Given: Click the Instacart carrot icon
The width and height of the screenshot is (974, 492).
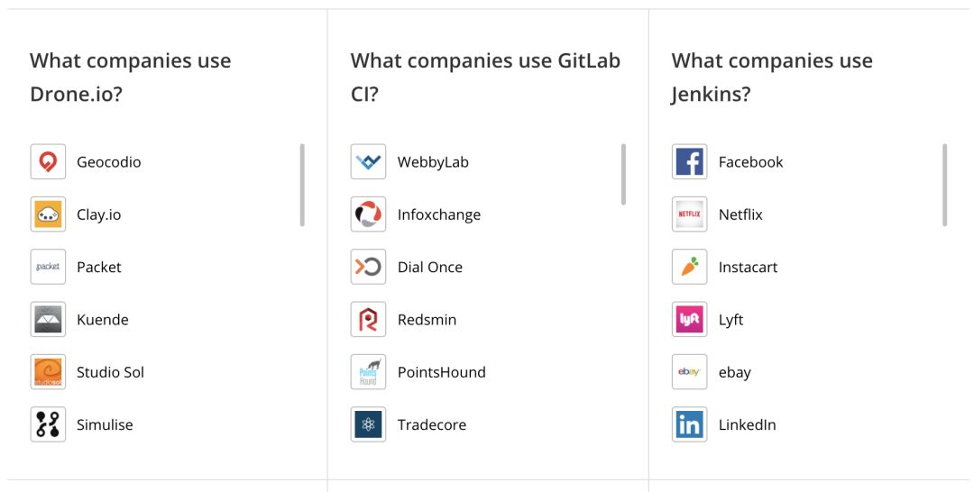Looking at the screenshot, I should click(x=689, y=267).
